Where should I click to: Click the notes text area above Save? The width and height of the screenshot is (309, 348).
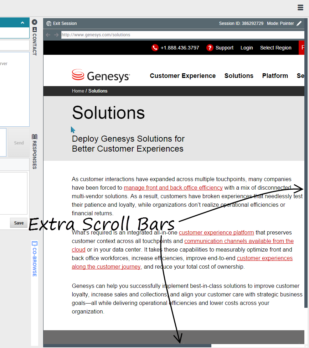pos(14,193)
